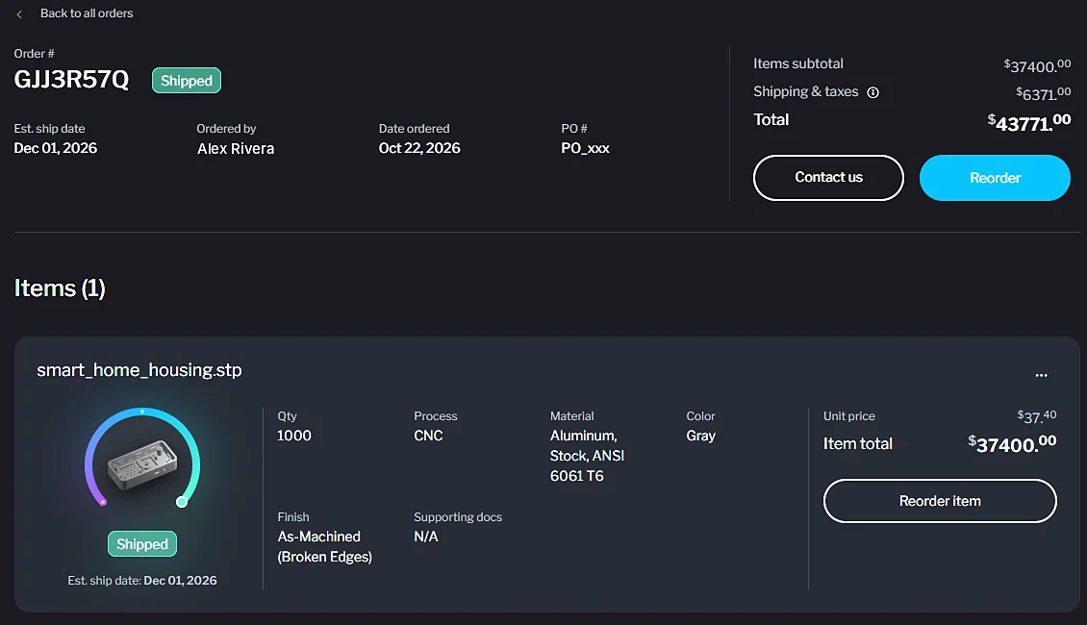Click the finish As-Machined (Broken Edges)

pos(324,547)
